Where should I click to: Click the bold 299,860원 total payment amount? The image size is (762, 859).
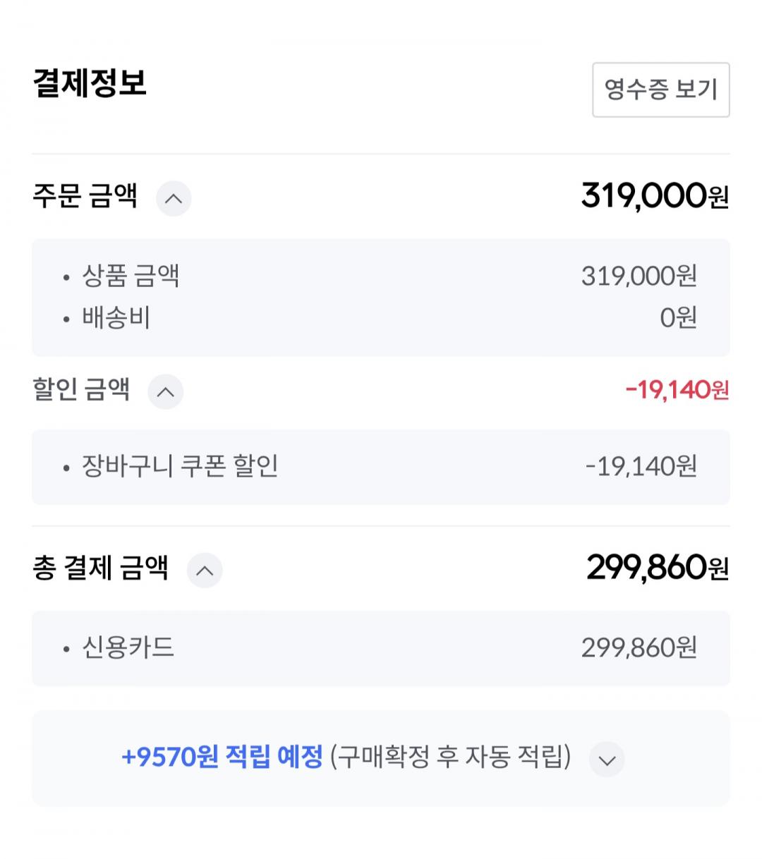tap(657, 568)
